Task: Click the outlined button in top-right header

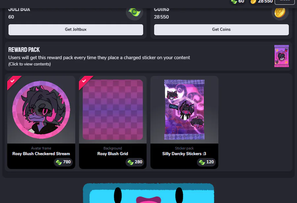Action: pos(285,1)
